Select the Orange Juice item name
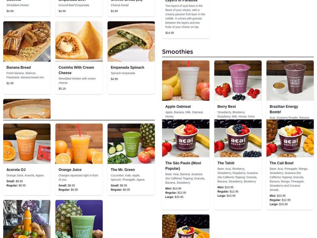 coord(70,170)
